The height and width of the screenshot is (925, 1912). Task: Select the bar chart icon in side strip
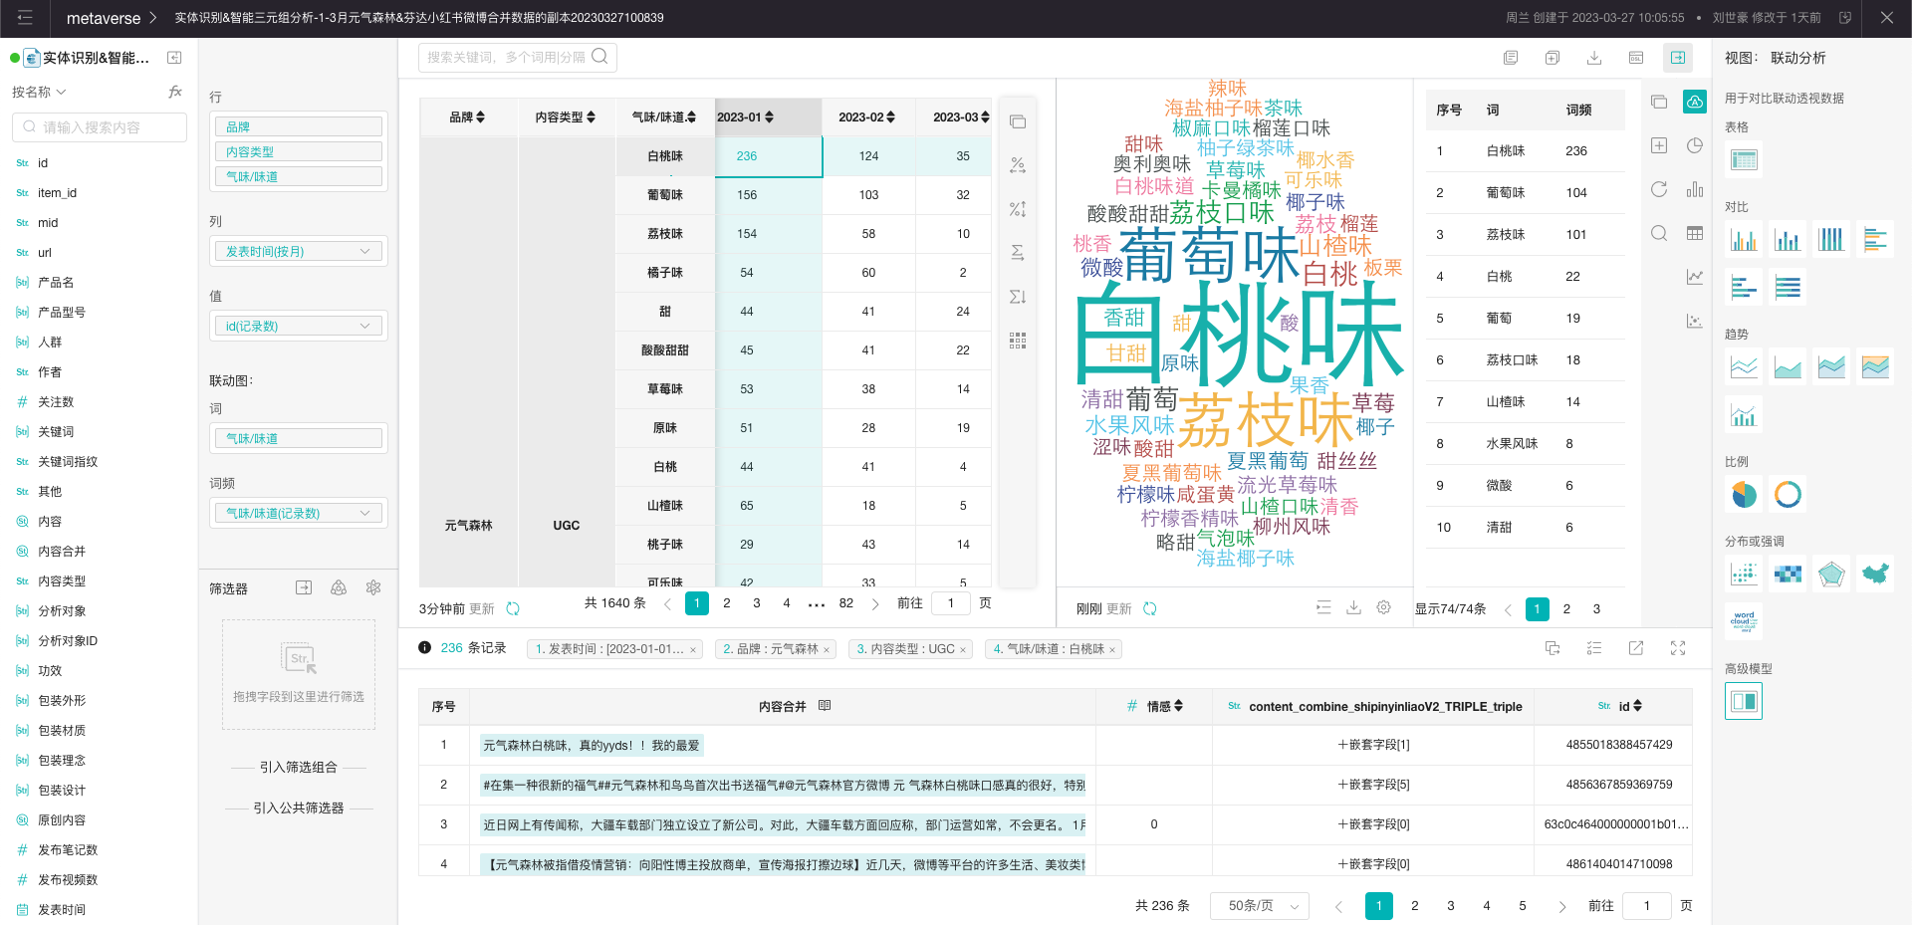tap(1695, 189)
